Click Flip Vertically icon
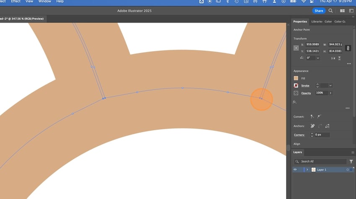Screen dimensions: 356x199 pos(339,58)
